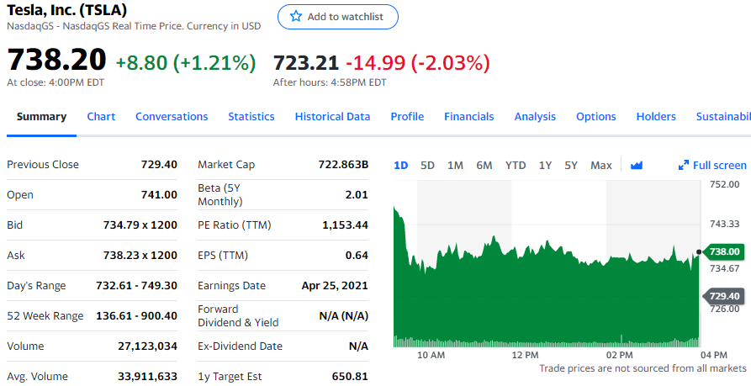This screenshot has height=386, width=751.
Task: Open the Historical Data tab
Action: tap(332, 116)
